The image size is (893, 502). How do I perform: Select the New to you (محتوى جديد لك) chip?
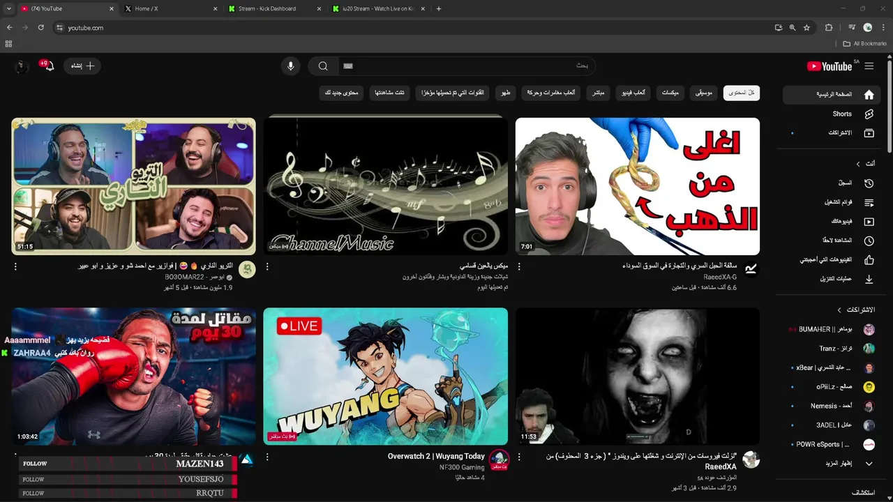pyautogui.click(x=342, y=93)
